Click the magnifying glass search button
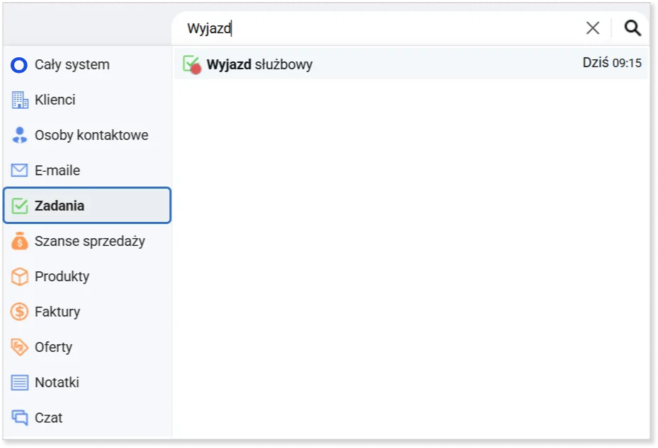The width and height of the screenshot is (658, 448). point(633,28)
